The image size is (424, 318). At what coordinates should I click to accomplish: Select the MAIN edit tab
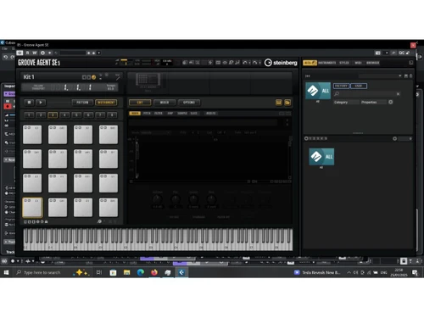point(135,113)
